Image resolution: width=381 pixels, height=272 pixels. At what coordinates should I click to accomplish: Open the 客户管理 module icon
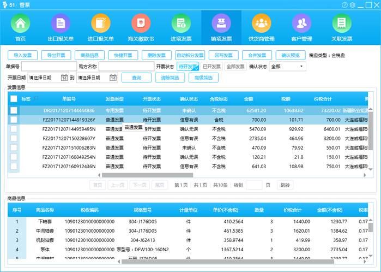tap(301, 24)
